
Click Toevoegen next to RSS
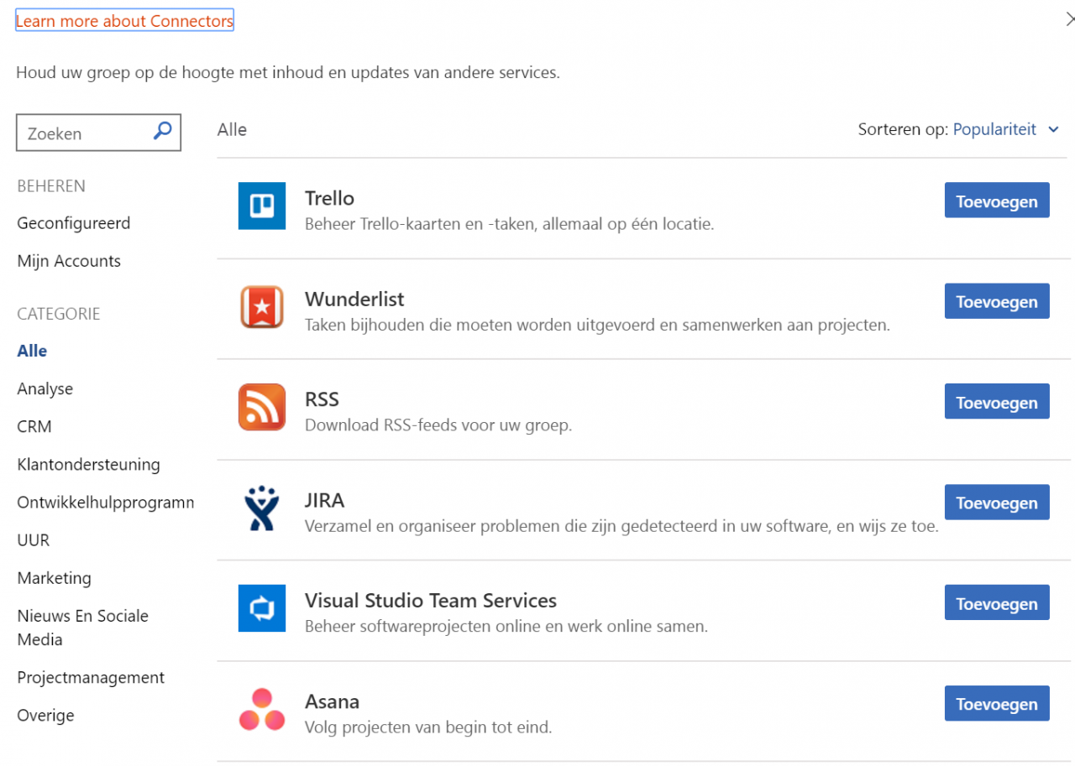coord(997,402)
